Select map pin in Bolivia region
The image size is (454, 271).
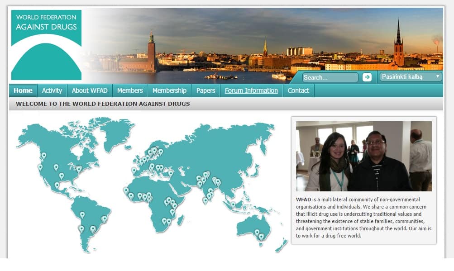pos(82,215)
